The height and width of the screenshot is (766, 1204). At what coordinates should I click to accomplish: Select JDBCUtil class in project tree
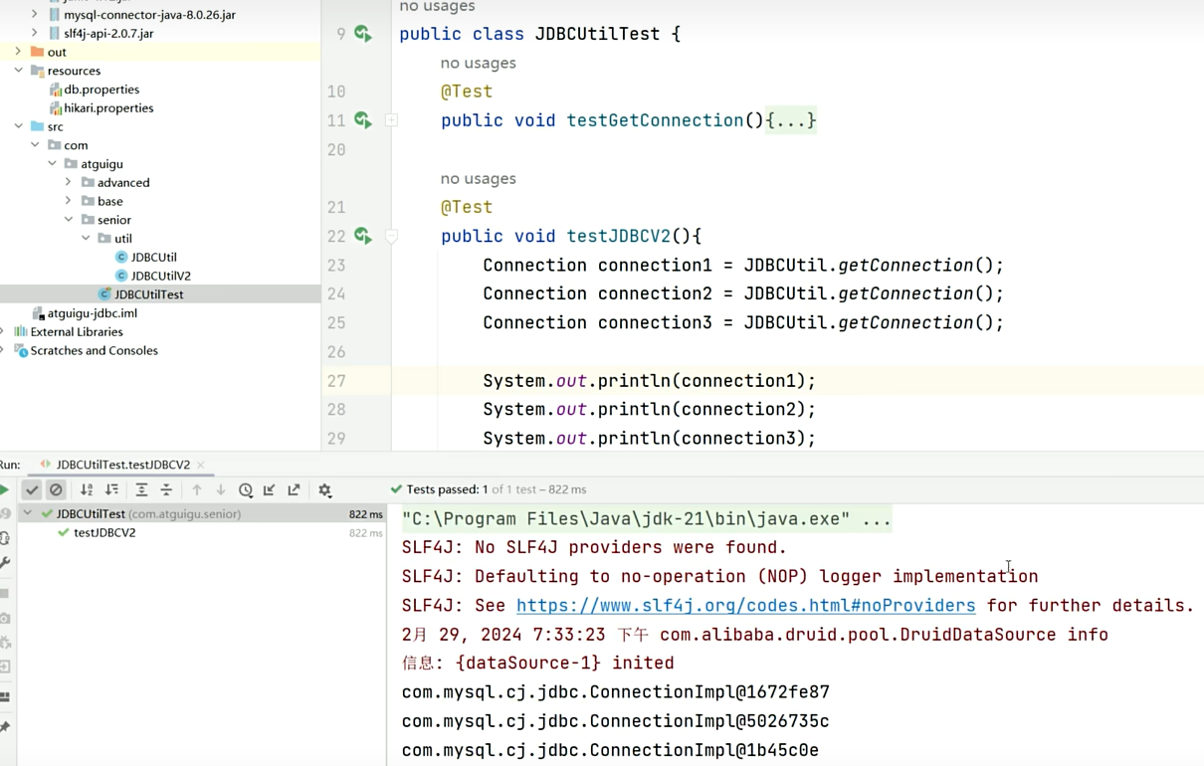[153, 257]
